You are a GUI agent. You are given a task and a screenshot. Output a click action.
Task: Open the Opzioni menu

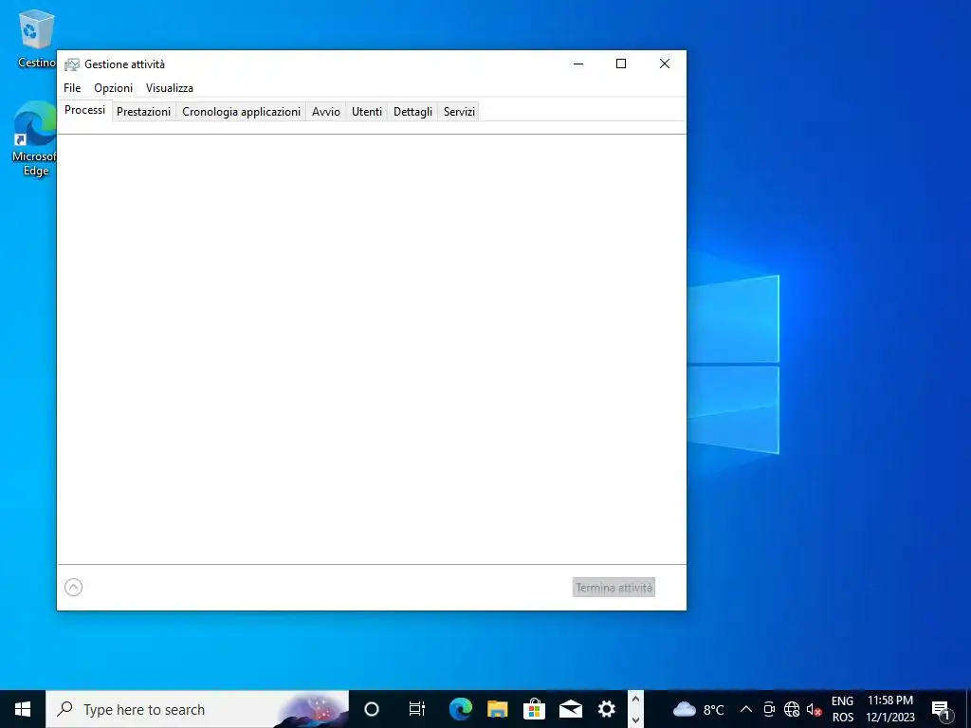114,88
